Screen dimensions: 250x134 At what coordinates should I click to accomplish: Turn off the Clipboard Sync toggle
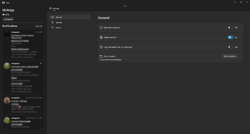pyautogui.click(x=230, y=37)
